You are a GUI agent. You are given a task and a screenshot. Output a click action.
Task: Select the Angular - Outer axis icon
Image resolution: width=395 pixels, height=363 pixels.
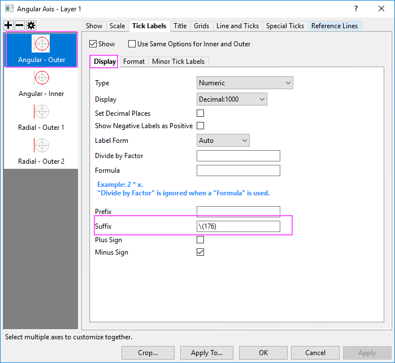pyautogui.click(x=41, y=43)
